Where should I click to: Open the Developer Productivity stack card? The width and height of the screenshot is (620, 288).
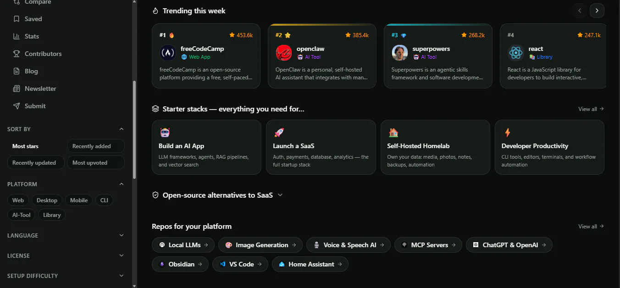coord(549,147)
